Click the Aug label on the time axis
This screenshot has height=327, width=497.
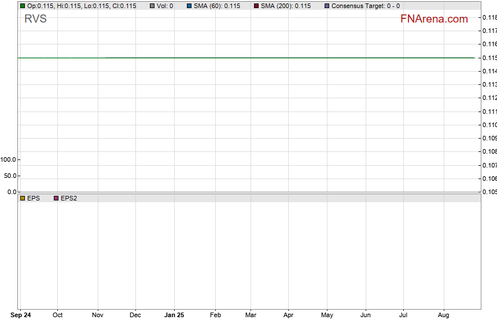444,315
